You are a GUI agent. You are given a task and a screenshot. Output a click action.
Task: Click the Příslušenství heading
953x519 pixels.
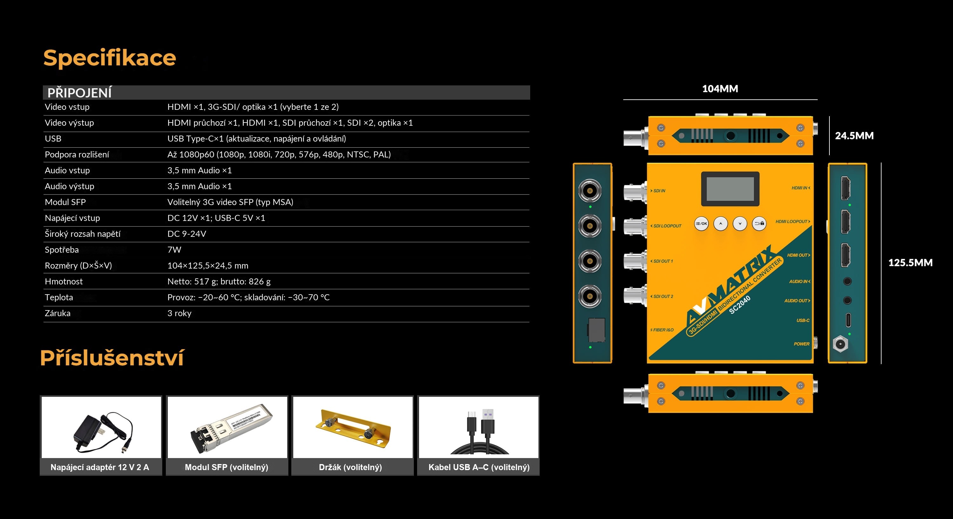click(x=112, y=358)
